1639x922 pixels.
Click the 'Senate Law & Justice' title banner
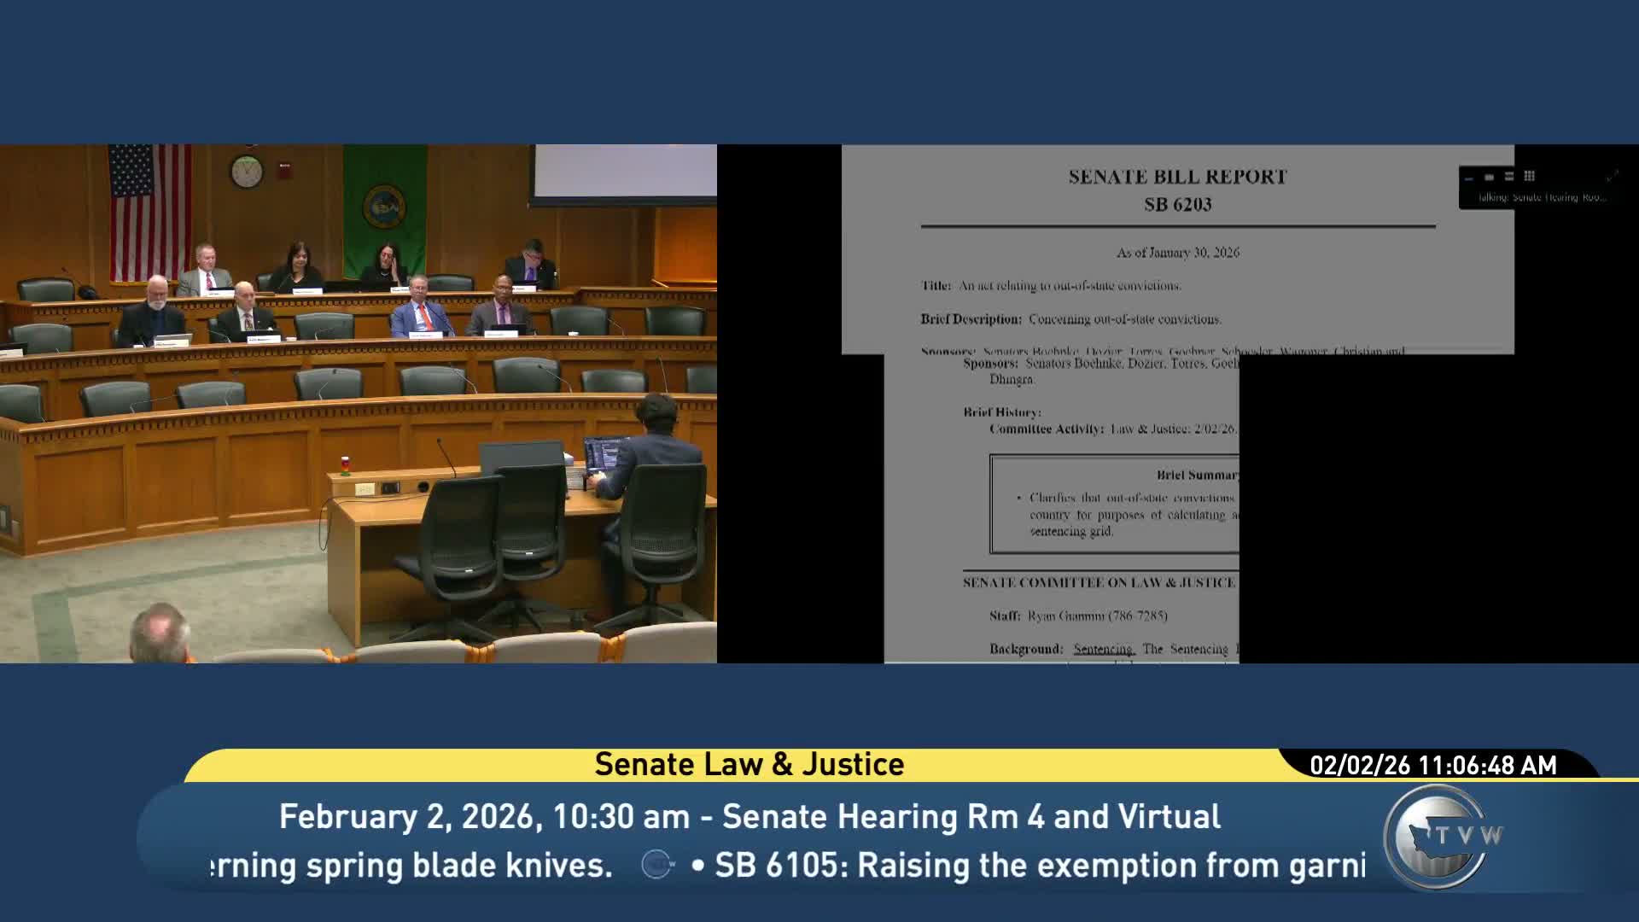pos(749,764)
